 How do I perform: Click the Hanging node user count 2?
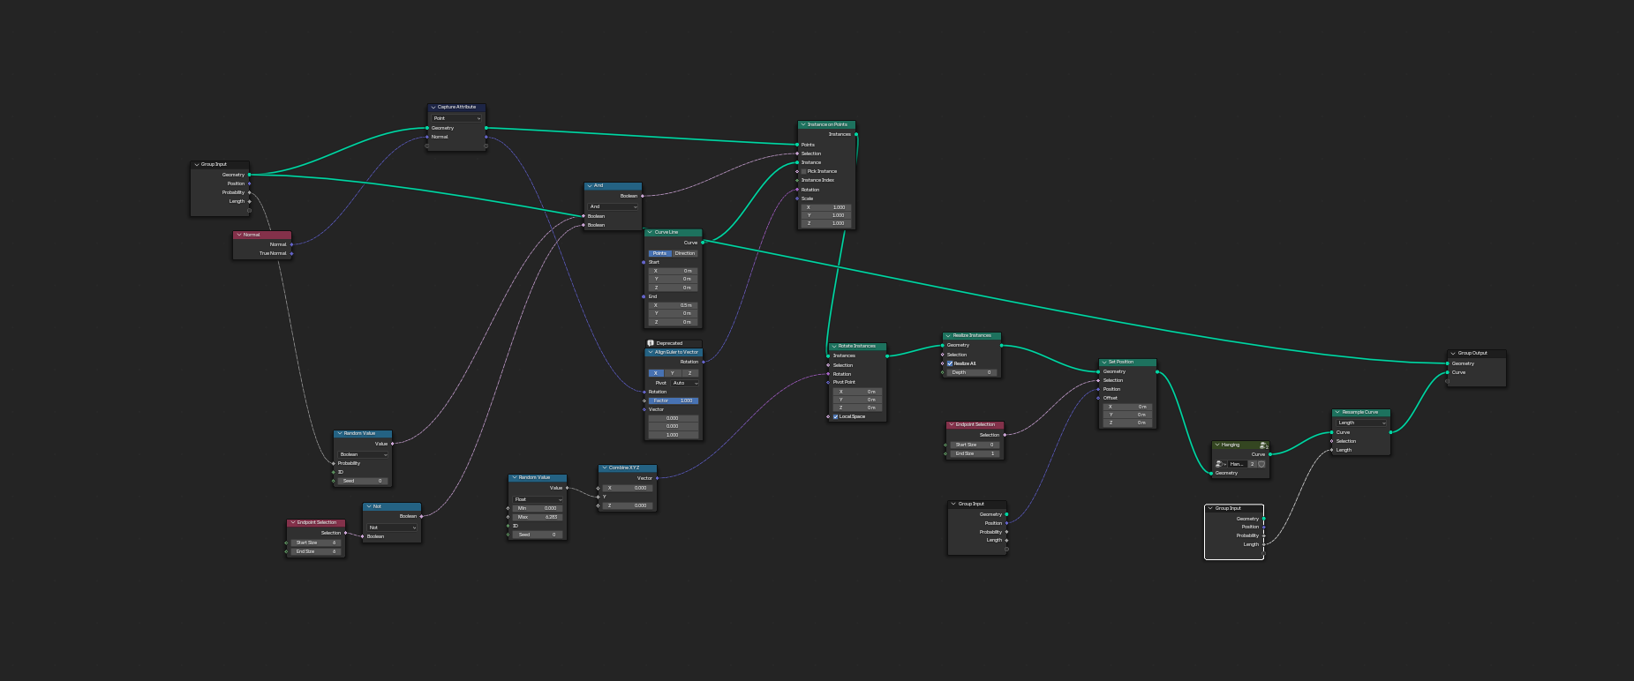point(1252,464)
